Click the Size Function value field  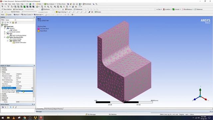click(24, 74)
